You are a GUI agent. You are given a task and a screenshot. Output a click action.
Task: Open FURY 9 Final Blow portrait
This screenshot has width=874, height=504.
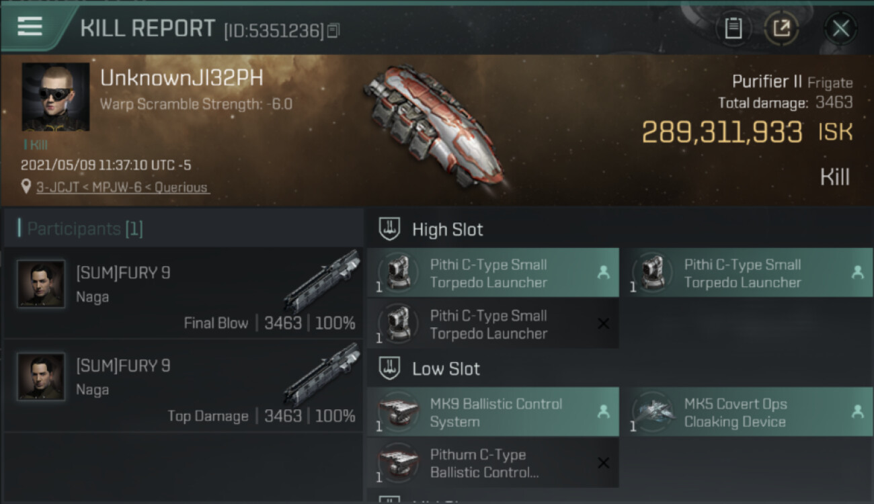click(x=41, y=284)
